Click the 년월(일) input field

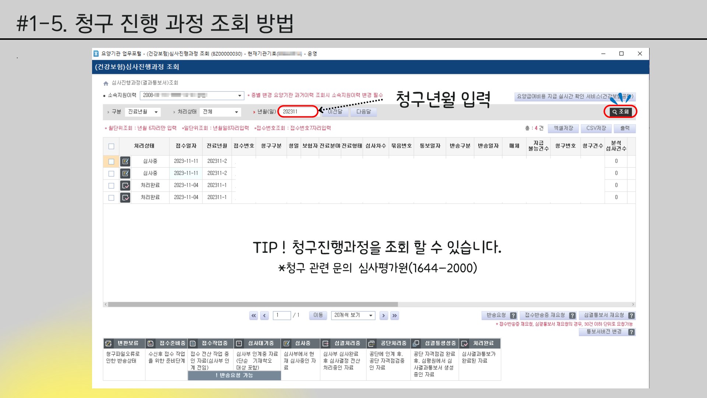point(298,112)
